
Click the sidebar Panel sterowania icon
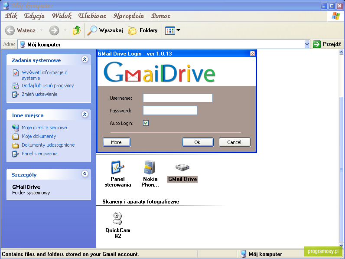[16, 154]
